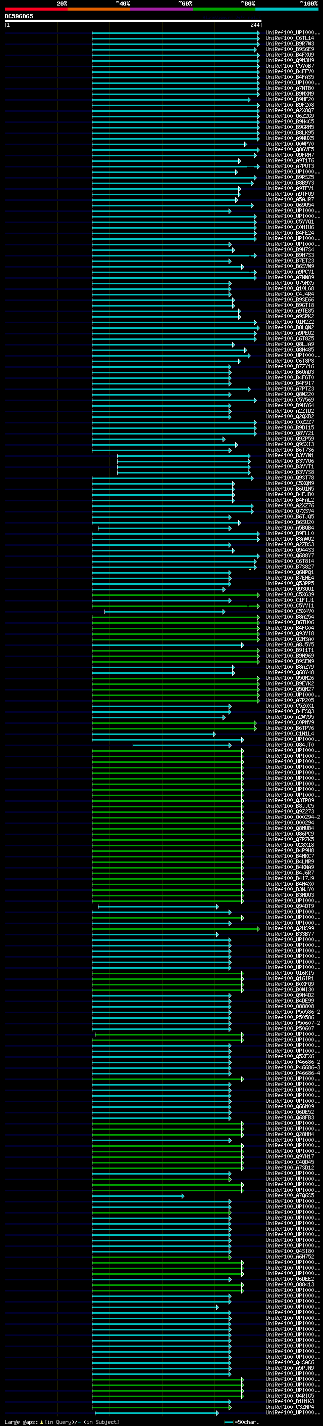Open hit UniRef100_C4J4R4

tap(290, 294)
